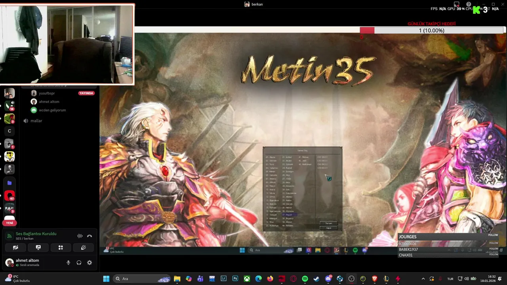This screenshot has height=285, width=507.
Task: Open Lightroom from the taskbar
Action: pyautogui.click(x=223, y=279)
